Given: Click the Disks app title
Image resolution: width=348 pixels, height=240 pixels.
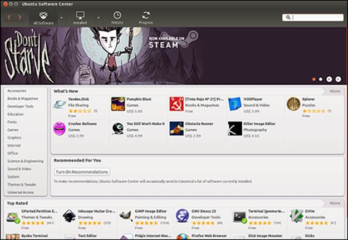Looking at the screenshot, I should 310,236.
